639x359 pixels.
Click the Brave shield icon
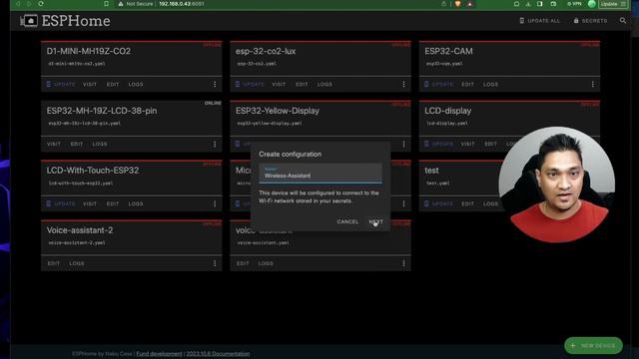458,4
